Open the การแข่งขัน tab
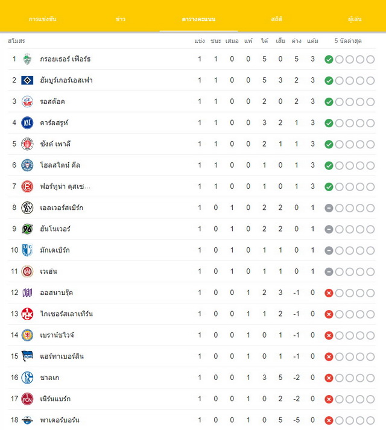Image resolution: width=386 pixels, height=430 pixels. (43, 19)
